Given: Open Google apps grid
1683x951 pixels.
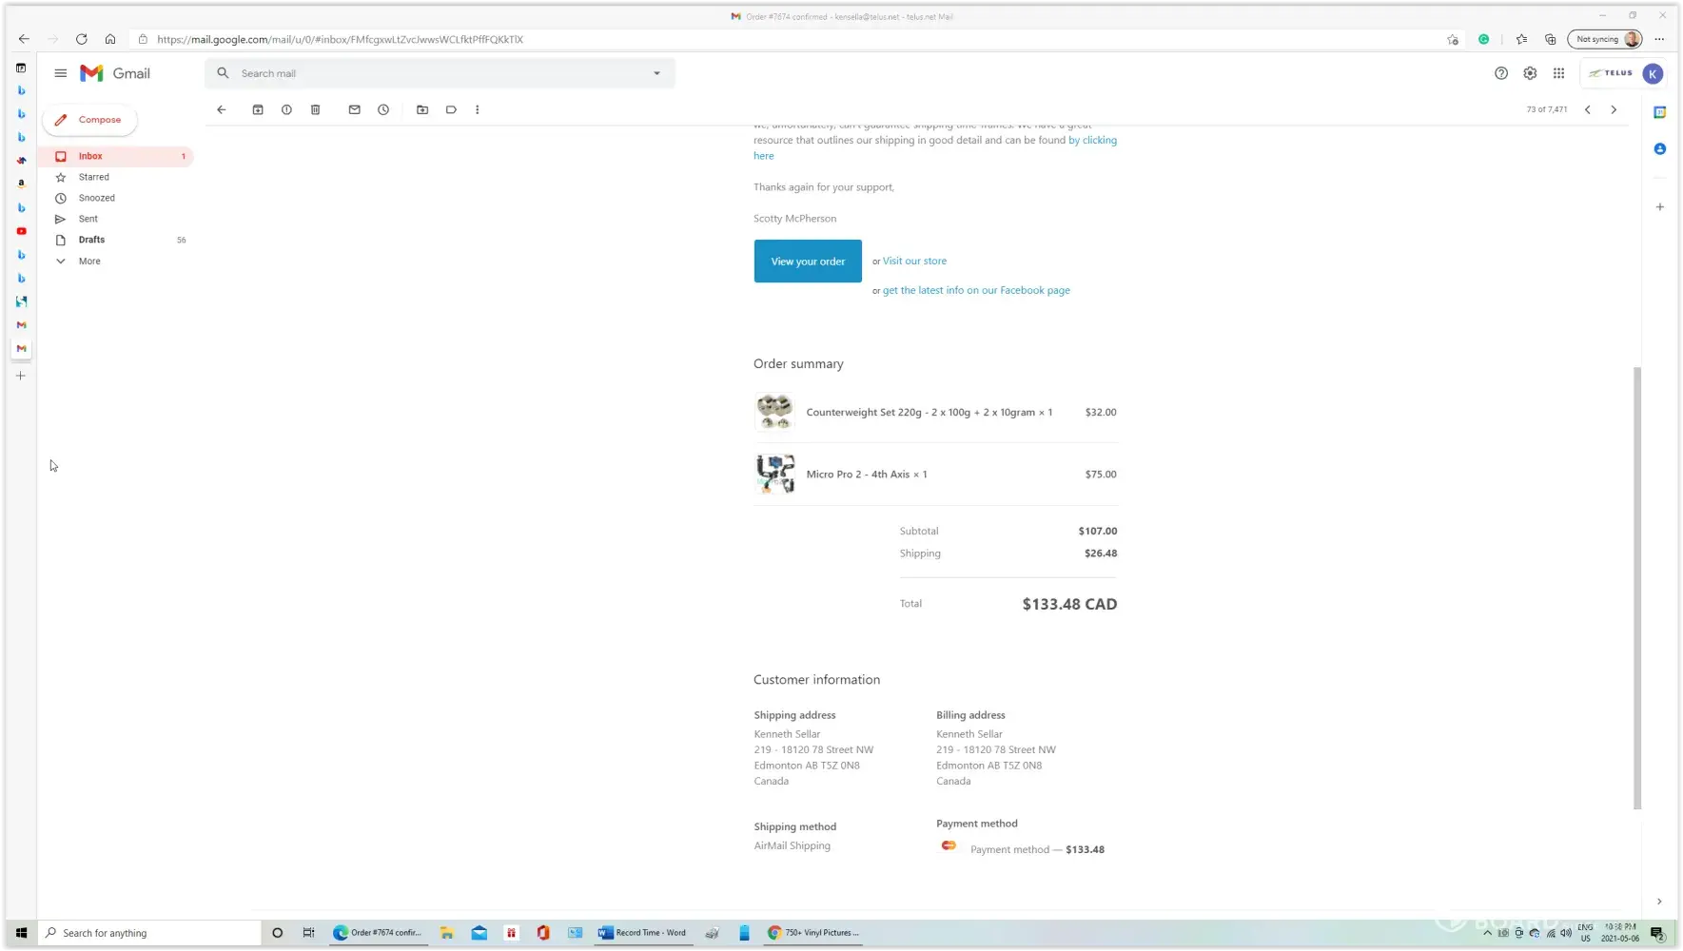Looking at the screenshot, I should [x=1558, y=73].
